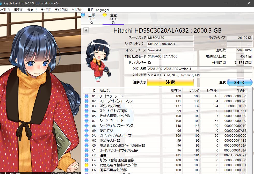The height and width of the screenshot is (174, 254).
Task: Click the rotation rate field 5940 RPM
Action: click(x=240, y=50)
